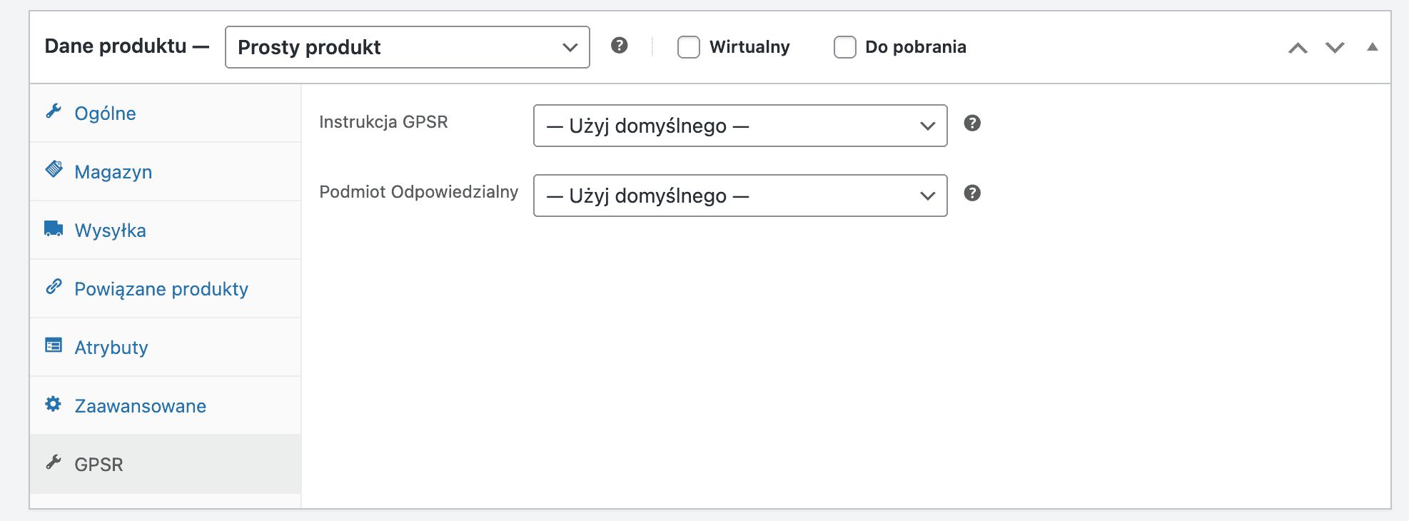Click the gear icon beside Zaawansowane
The height and width of the screenshot is (521, 1409).
tap(54, 404)
